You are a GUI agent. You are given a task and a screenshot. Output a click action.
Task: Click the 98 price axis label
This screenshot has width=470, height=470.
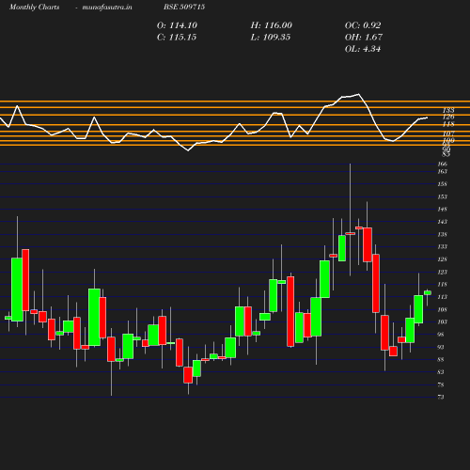tap(441, 335)
